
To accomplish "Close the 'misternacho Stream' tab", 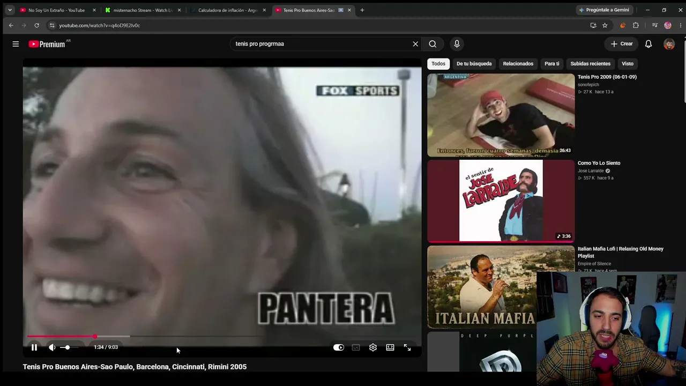I will coord(180,10).
